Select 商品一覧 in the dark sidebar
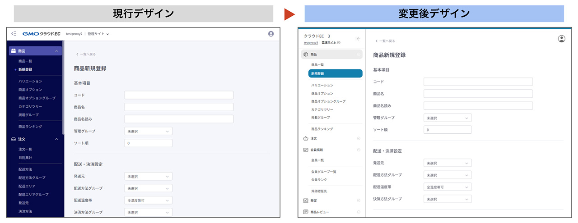This screenshot has height=223, width=578. click(x=25, y=61)
